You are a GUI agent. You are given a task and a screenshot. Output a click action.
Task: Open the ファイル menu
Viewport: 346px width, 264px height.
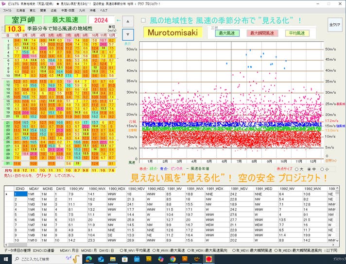coord(7,10)
